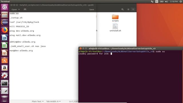
Task: Click './add_email_user.sh max java' line
Action: point(27,46)
